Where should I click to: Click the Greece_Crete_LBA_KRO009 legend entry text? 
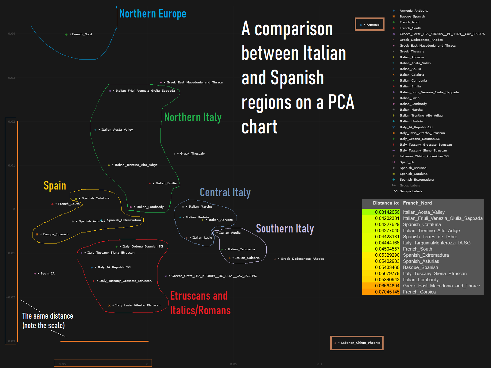pyautogui.click(x=442, y=34)
